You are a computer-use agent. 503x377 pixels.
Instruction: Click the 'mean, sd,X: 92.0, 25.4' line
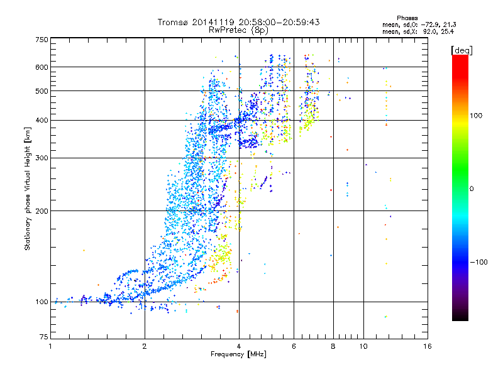tap(417, 32)
